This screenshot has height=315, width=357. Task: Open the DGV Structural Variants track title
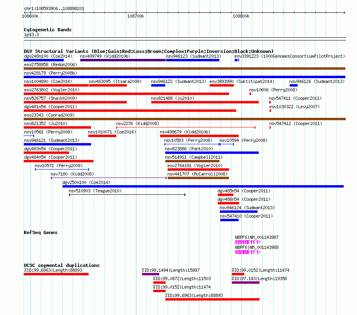[149, 51]
